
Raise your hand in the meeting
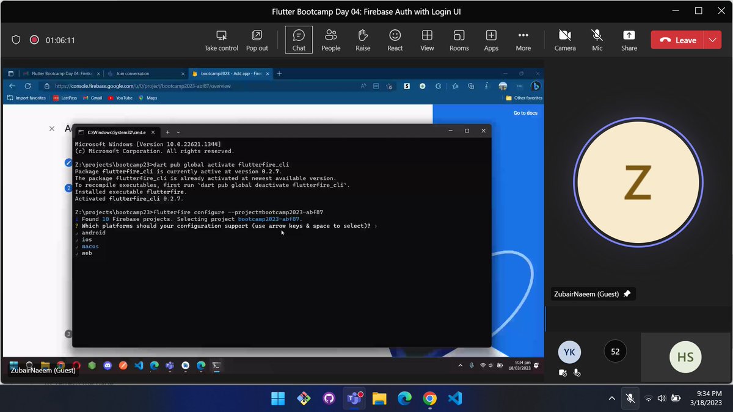point(363,40)
